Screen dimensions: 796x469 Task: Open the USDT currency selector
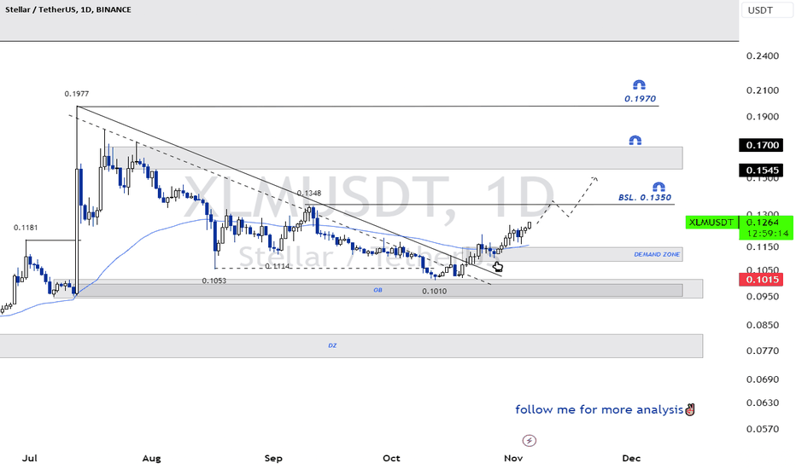pyautogui.click(x=767, y=10)
